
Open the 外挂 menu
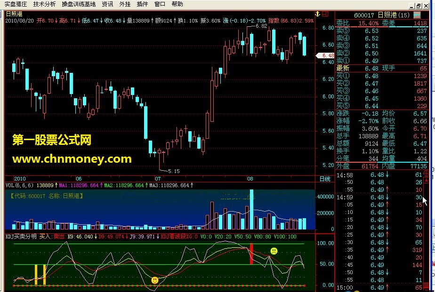[x=125, y=4]
